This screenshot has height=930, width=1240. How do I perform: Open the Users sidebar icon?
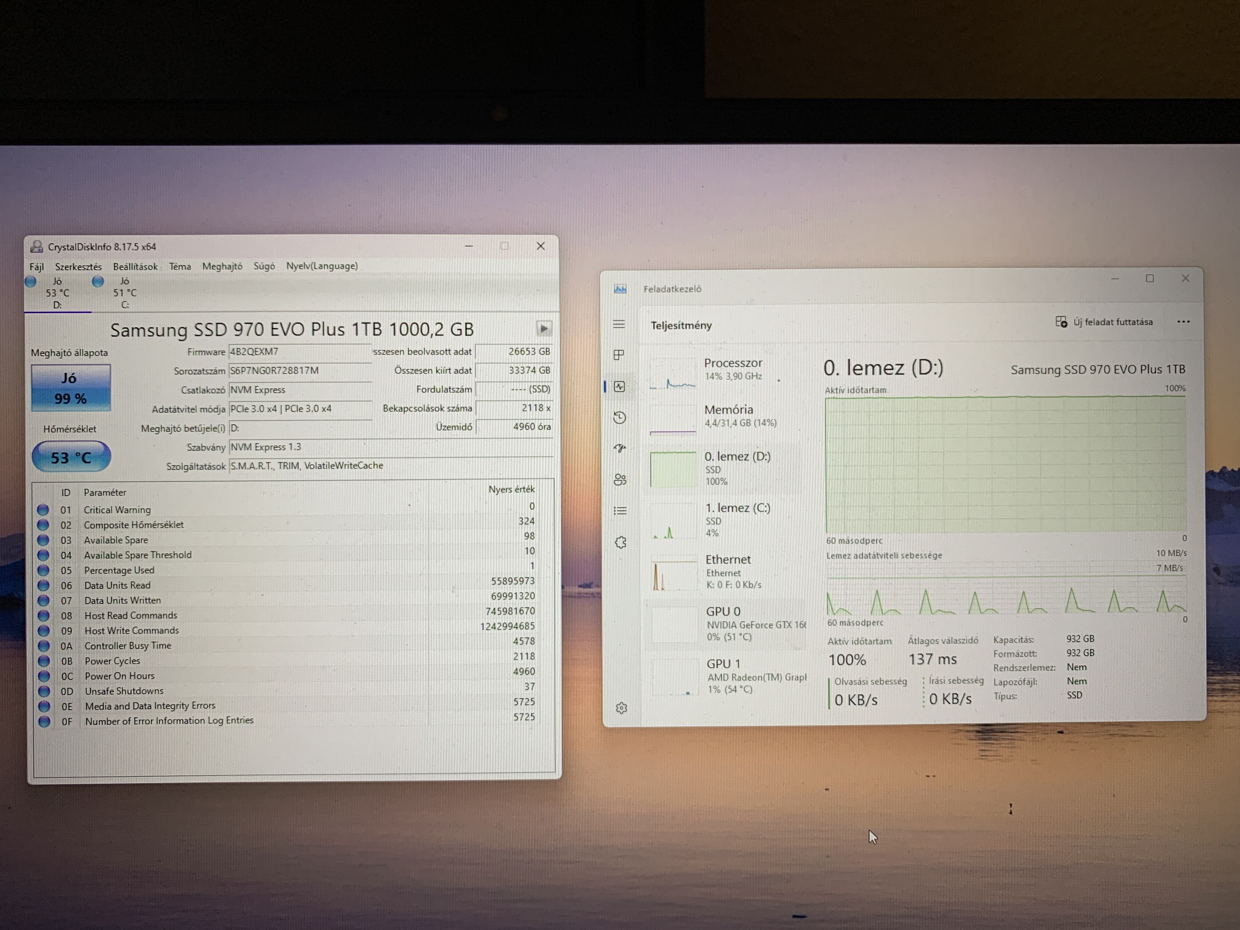pos(620,479)
